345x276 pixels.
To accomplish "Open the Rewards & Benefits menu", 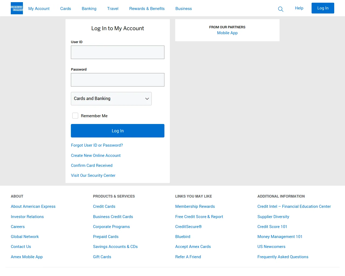I will click(x=147, y=9).
